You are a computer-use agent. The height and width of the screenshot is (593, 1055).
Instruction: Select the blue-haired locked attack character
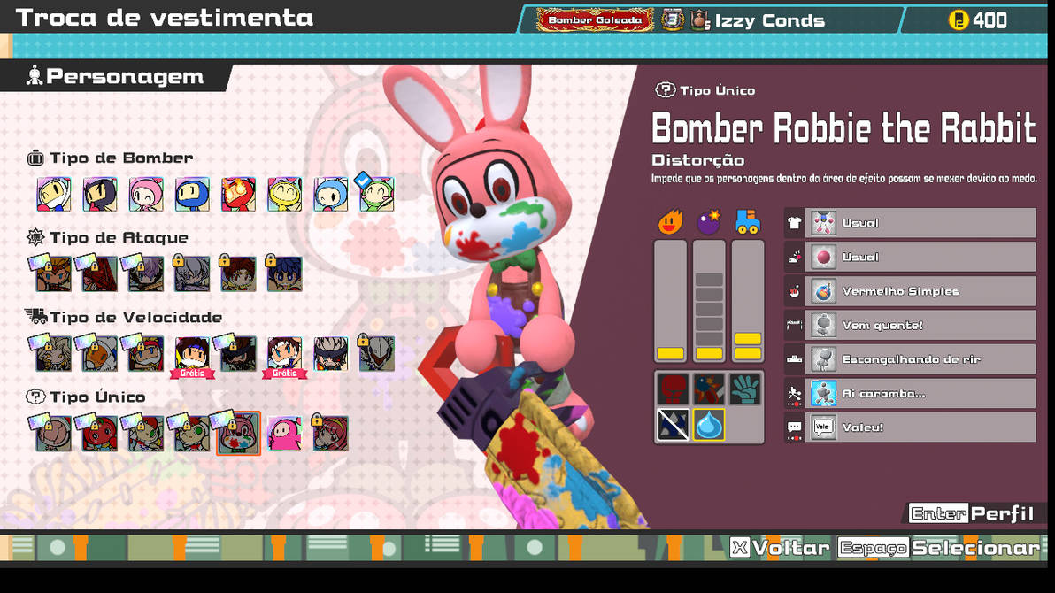click(284, 274)
